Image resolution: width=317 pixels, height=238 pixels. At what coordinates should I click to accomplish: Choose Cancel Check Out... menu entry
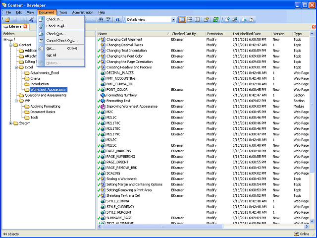click(60, 41)
